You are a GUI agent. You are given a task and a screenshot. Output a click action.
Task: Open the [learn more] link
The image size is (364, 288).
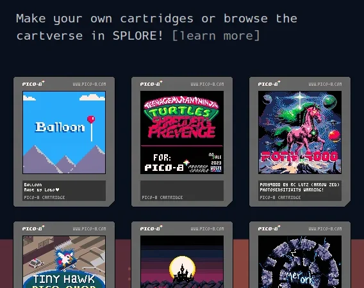click(x=216, y=36)
